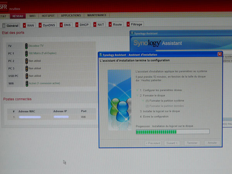Click the installation progress bar
232x174 pixels.
coord(173,131)
